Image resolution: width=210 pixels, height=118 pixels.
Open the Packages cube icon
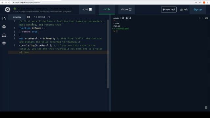click(x=4, y=27)
